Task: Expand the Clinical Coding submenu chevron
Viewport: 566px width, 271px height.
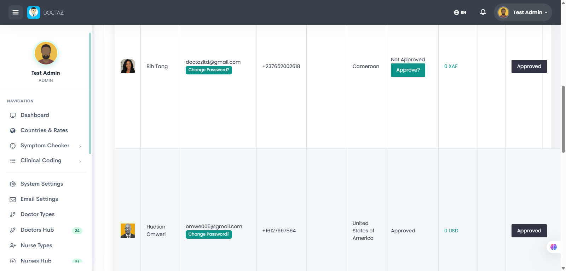Action: [80, 162]
